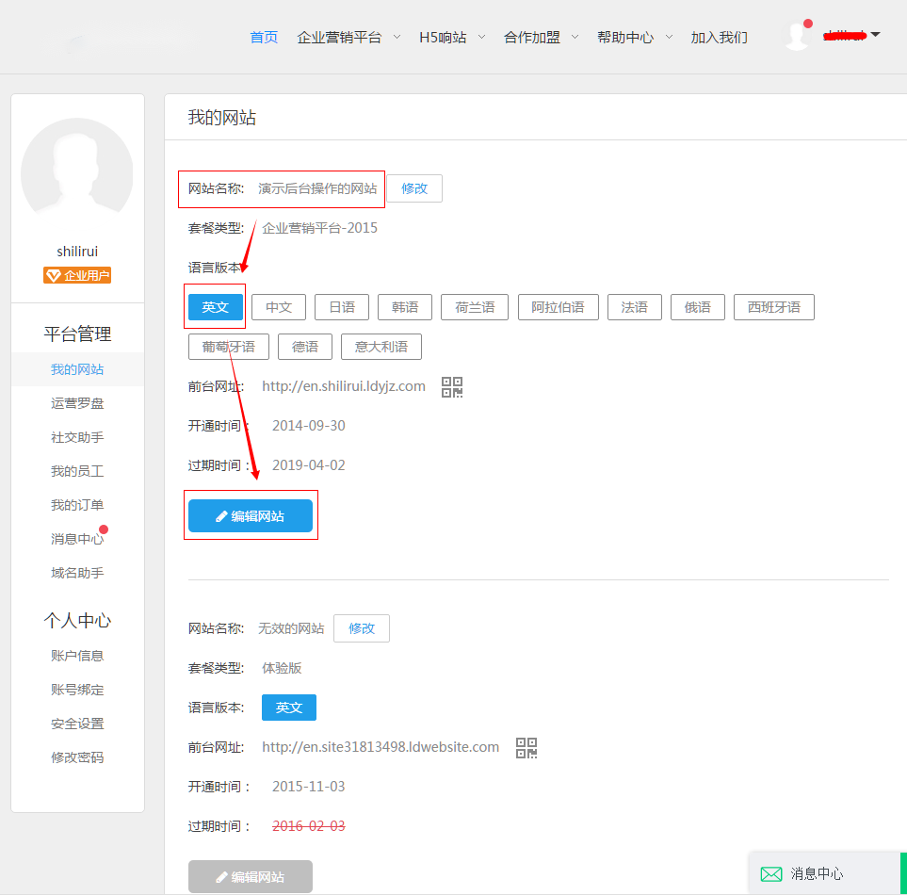This screenshot has height=895, width=907.
Task: Click the blue 编辑网站 button
Action: (251, 516)
